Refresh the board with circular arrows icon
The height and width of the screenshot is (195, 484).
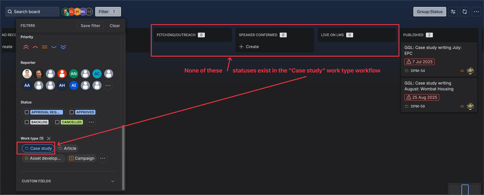[465, 12]
